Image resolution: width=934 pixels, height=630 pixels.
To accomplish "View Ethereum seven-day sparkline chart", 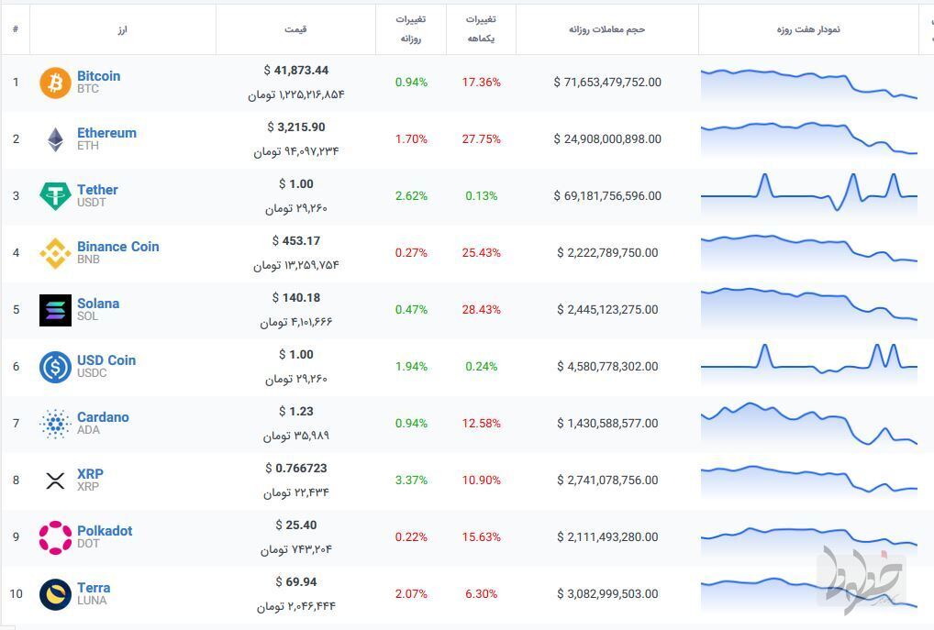I will tap(809, 138).
